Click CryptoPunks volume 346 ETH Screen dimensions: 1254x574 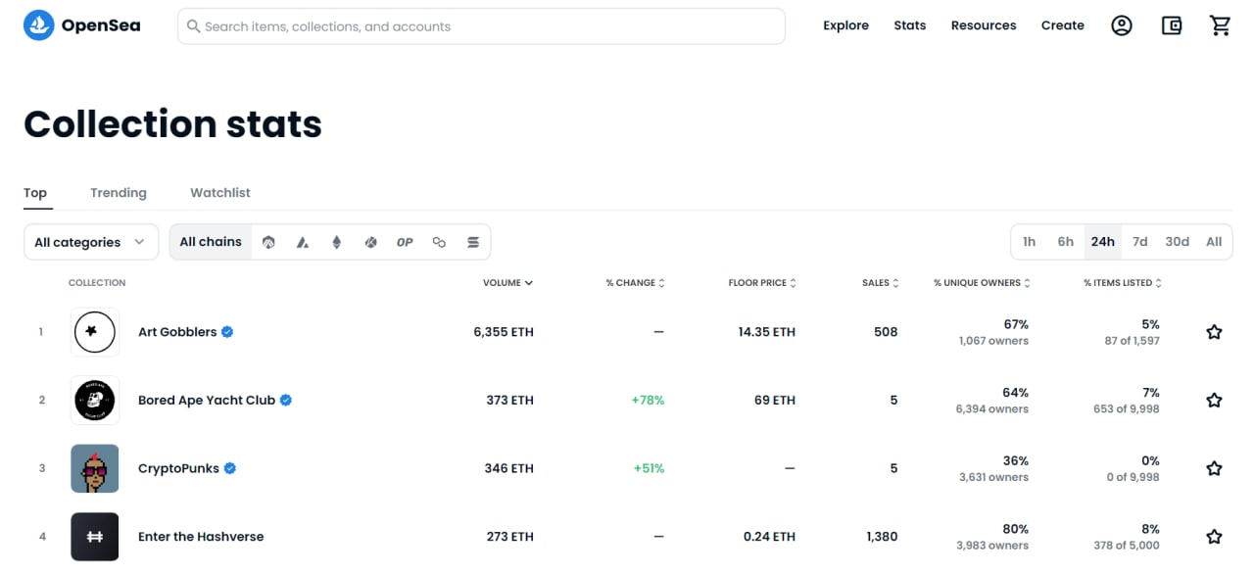coord(509,468)
